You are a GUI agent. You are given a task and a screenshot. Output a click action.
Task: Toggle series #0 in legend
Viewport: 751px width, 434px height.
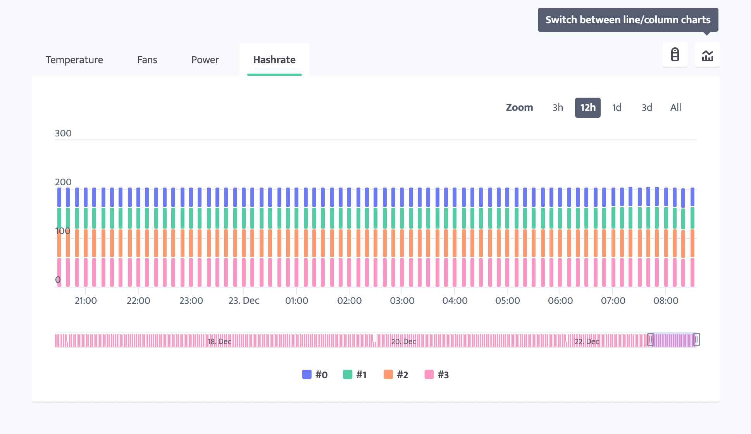click(321, 375)
